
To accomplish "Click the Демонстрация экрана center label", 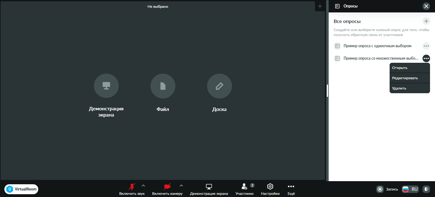I will [106, 112].
